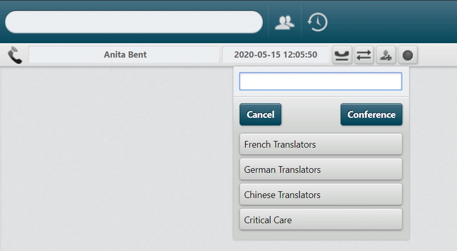Select German Translators from the list
The width and height of the screenshot is (457, 251).
[321, 169]
